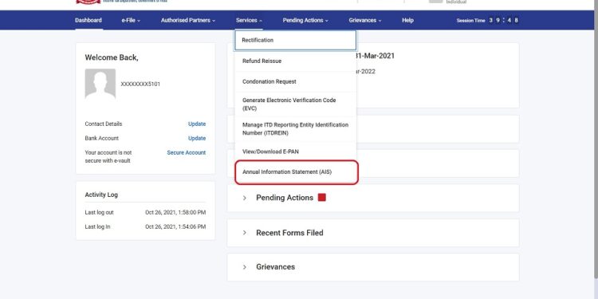Expand the Grievances section chevron

[x=245, y=267]
